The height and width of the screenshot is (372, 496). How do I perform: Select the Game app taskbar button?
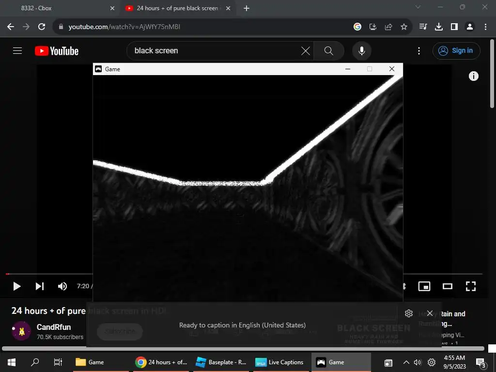pos(341,362)
